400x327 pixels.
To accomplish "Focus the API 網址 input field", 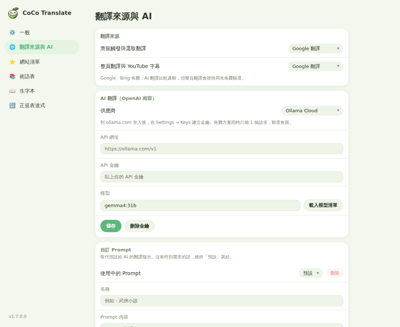I will point(222,149).
